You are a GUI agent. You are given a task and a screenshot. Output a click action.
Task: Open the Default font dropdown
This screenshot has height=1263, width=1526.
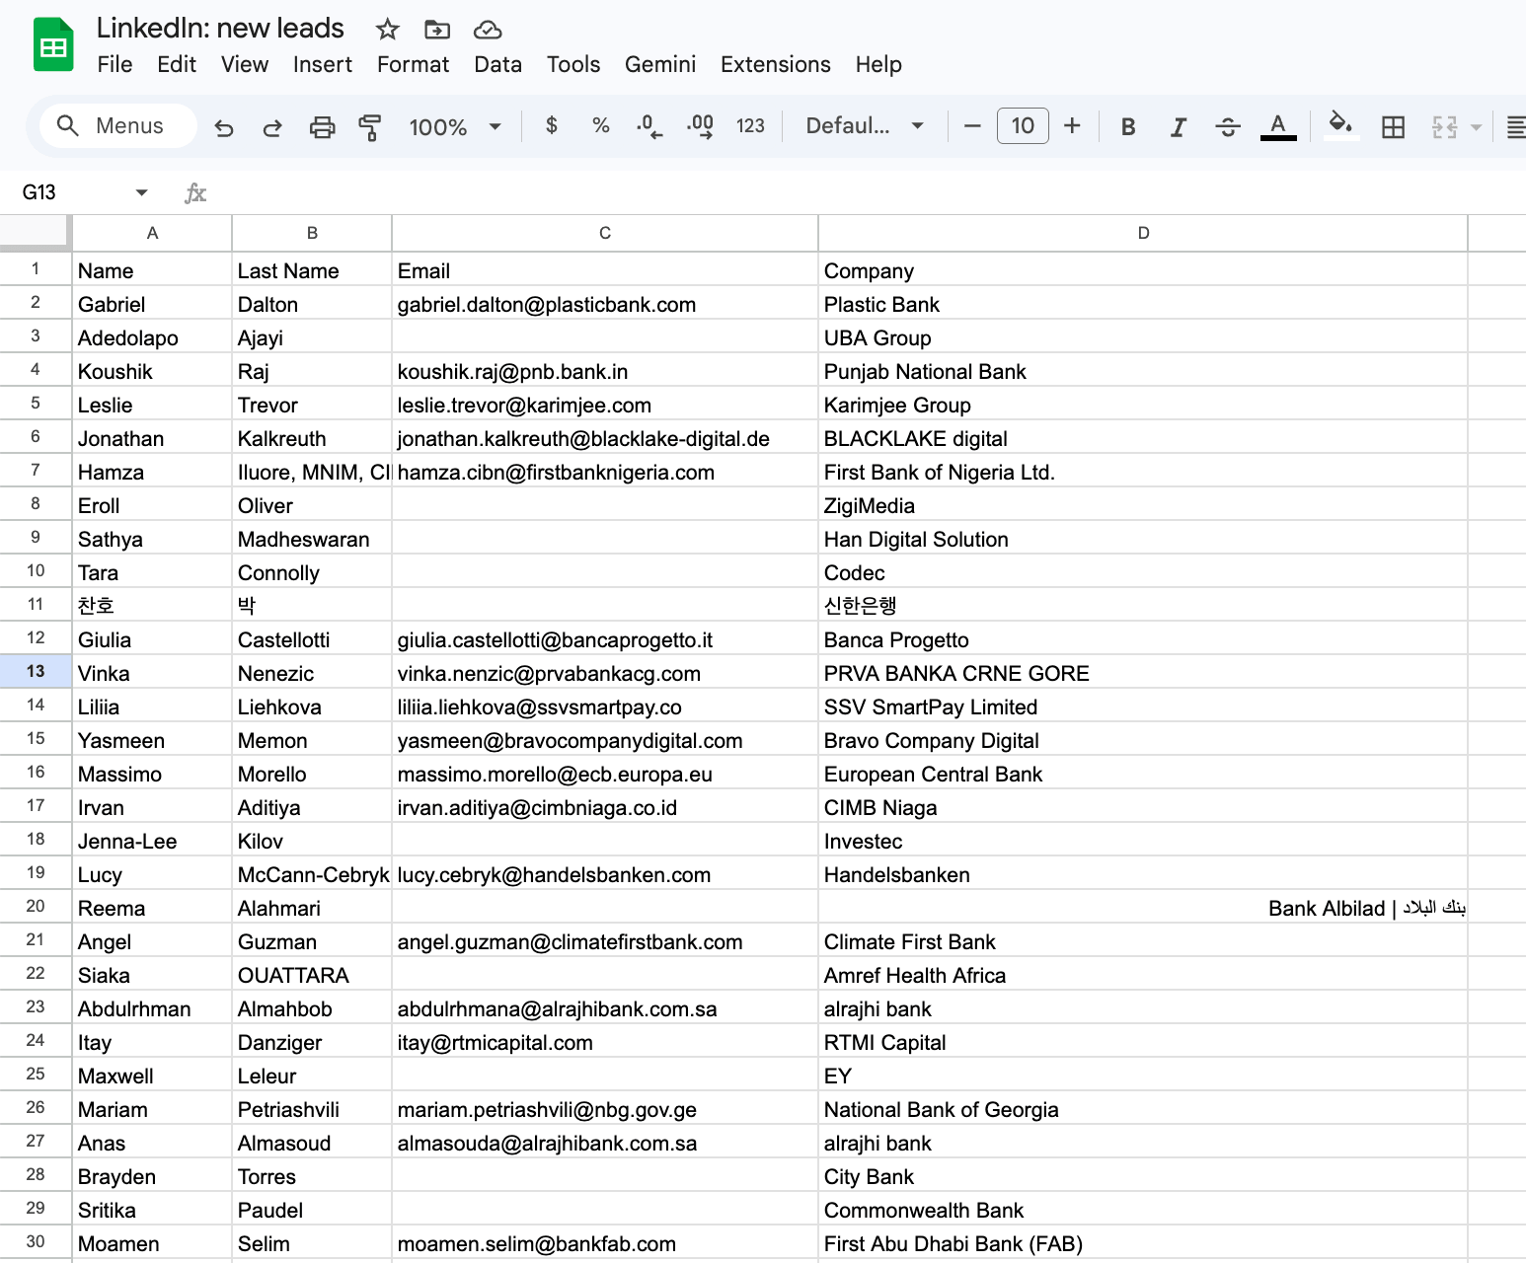[x=865, y=126]
